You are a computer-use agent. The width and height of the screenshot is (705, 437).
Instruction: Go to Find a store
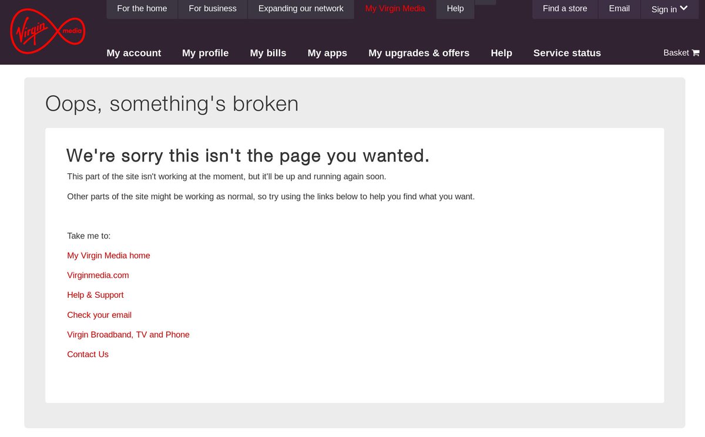565,9
